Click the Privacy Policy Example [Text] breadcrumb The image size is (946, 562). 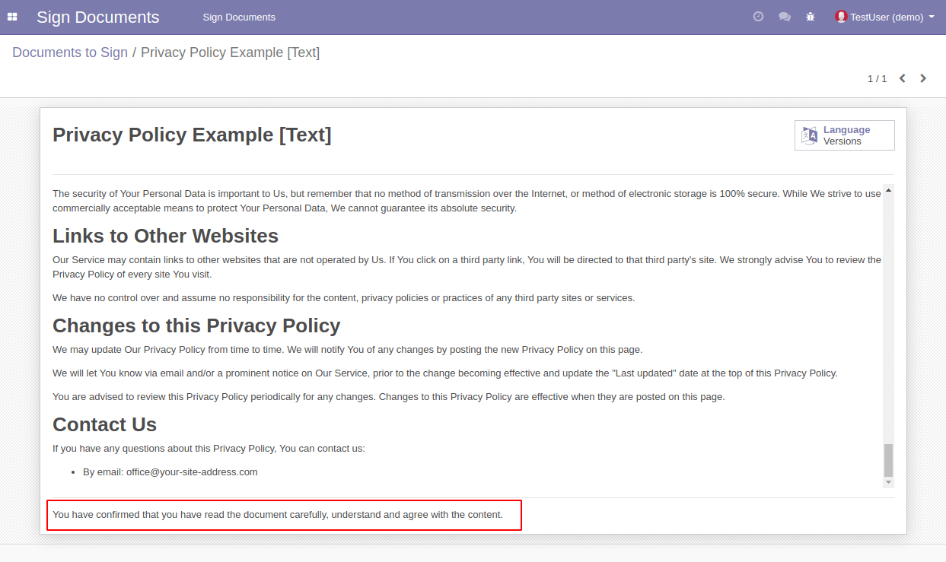tap(230, 52)
